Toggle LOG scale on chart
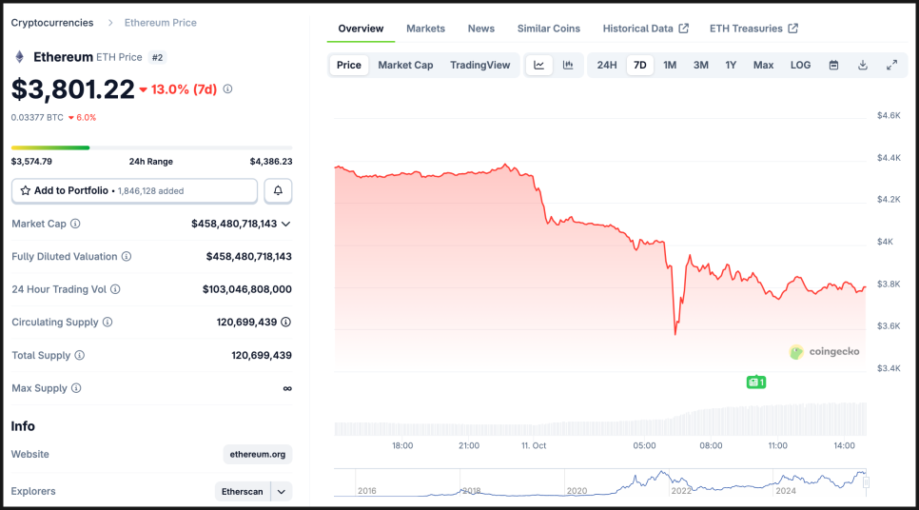 [x=800, y=65]
